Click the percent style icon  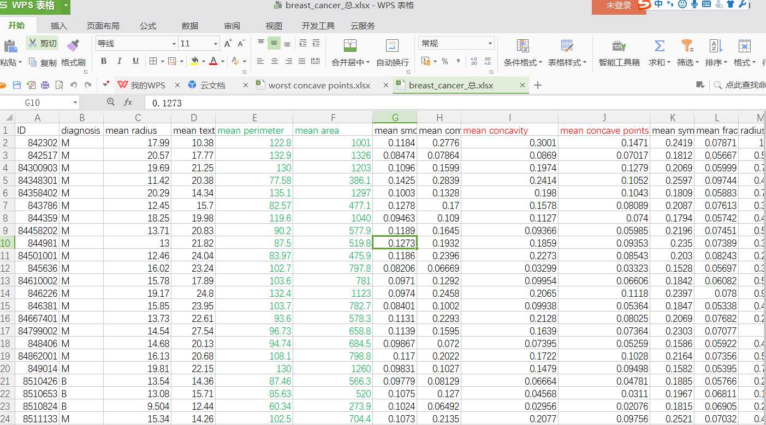[x=445, y=61]
